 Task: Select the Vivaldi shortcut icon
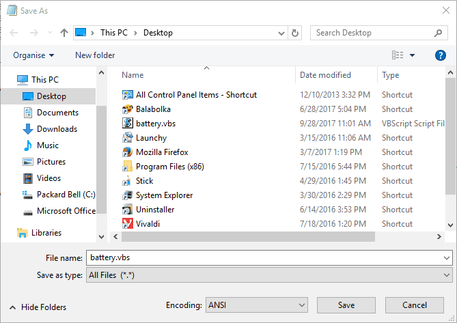point(127,223)
